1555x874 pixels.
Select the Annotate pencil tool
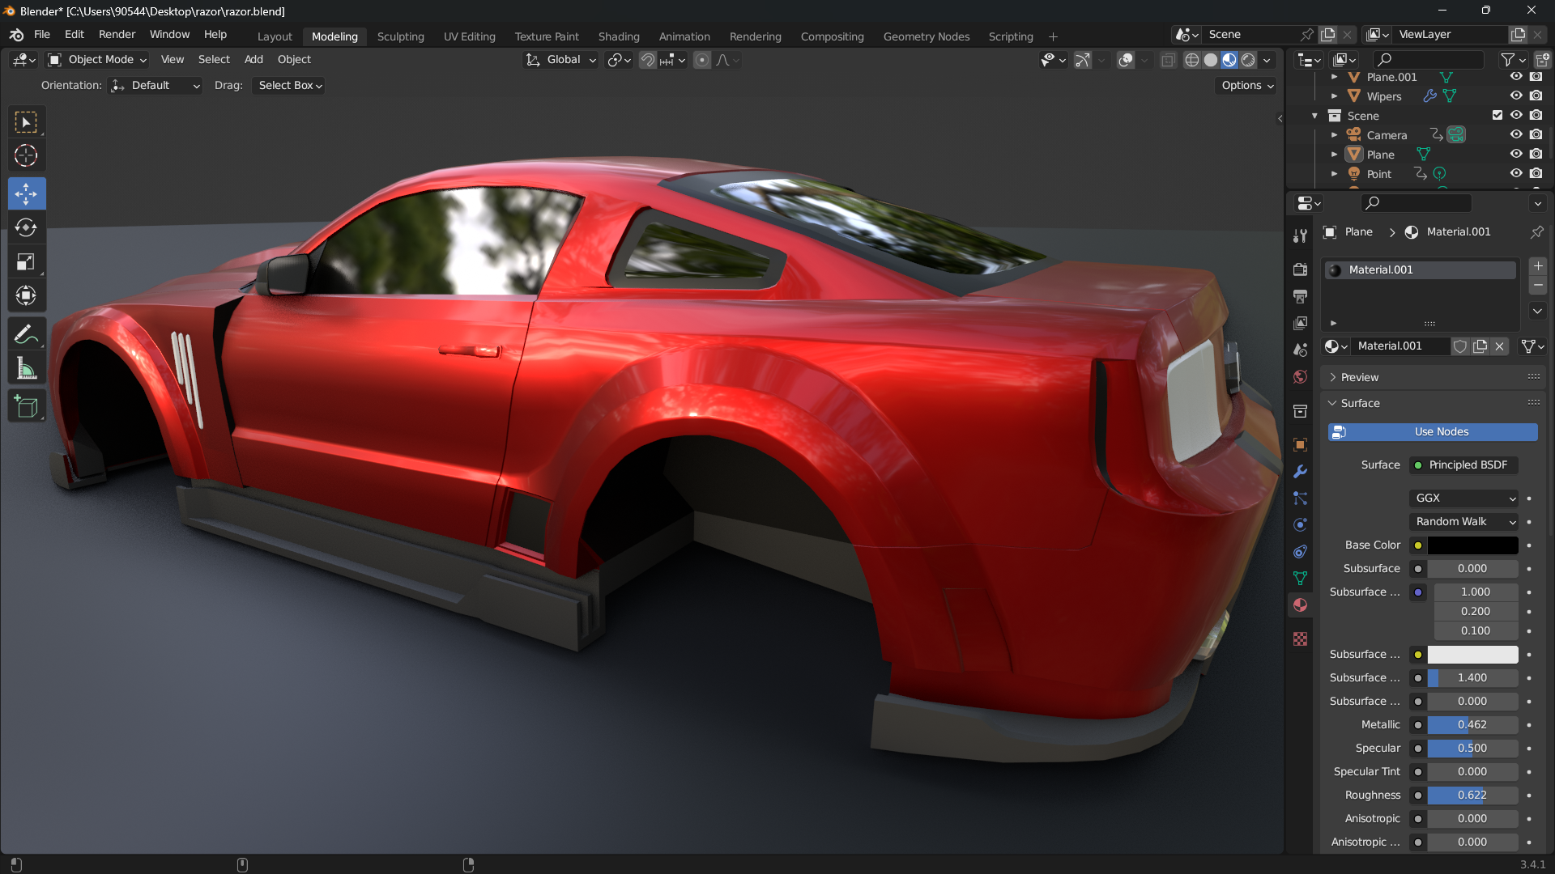click(26, 334)
